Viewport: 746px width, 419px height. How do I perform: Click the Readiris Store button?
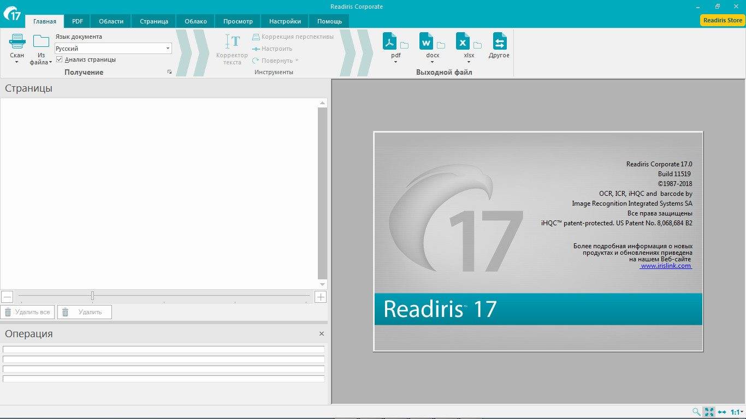click(723, 20)
